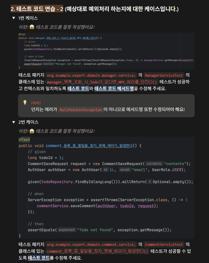Click the '1번 케이스' toggle title
The width and height of the screenshot is (209, 263).
click(28, 18)
